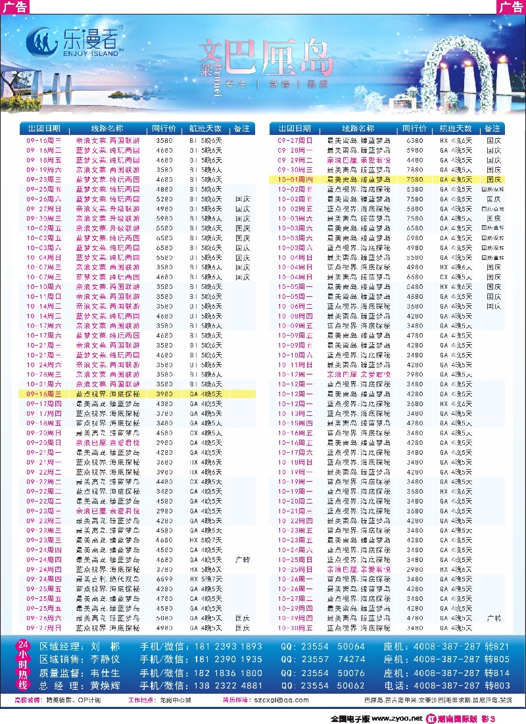Click the email szcxgl@qq.com
This screenshot has width=526, height=724.
281,700
